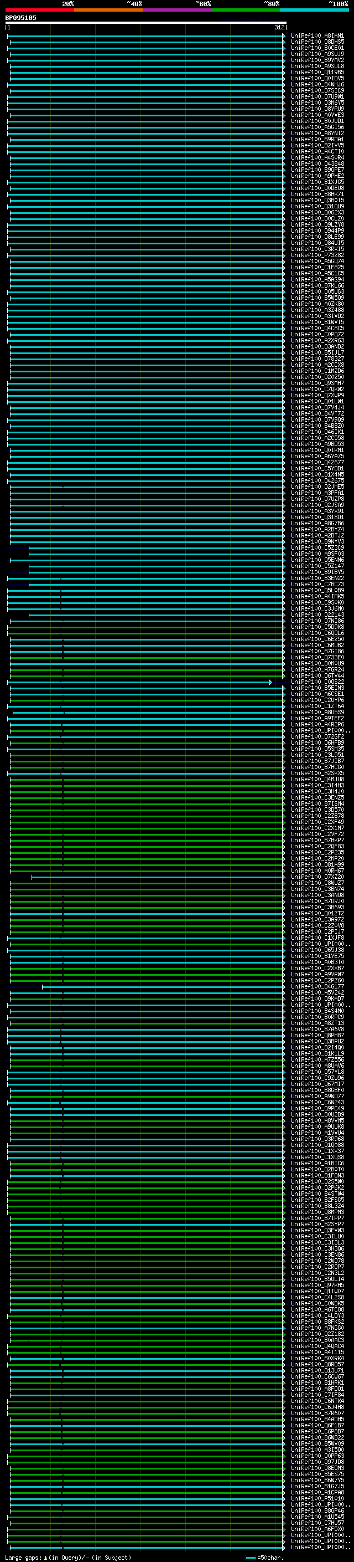
Task: Click the arrowhead ending the UniRef100_C0QS22 alignment
Action: coord(270,682)
